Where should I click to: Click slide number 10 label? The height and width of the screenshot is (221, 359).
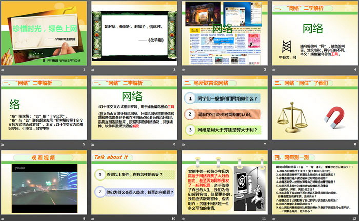coord(173,219)
